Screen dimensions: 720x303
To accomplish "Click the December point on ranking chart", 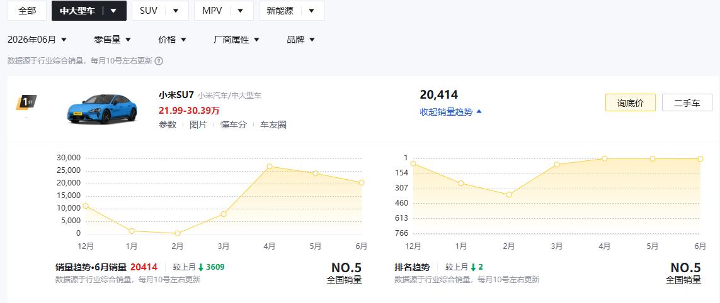I will (413, 163).
